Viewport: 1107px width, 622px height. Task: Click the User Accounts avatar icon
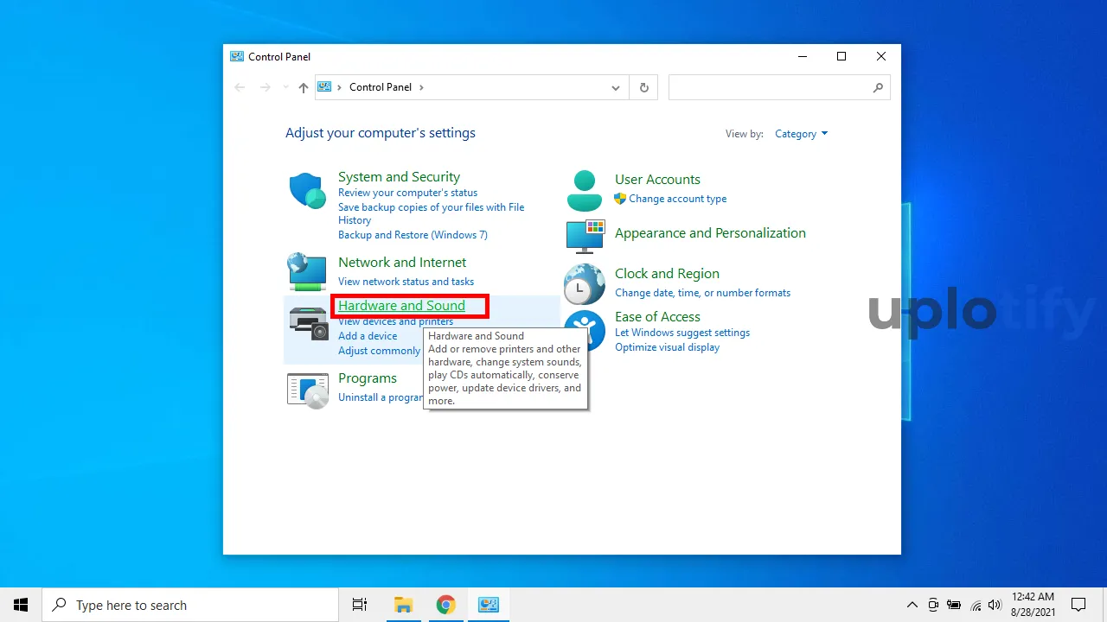click(585, 191)
